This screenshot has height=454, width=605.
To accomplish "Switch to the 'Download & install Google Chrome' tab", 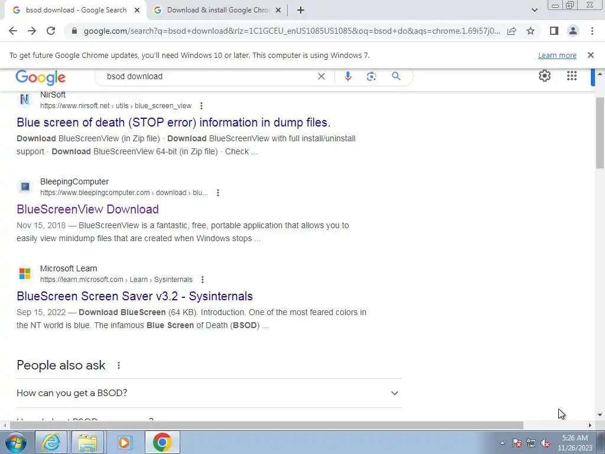I will (x=218, y=11).
